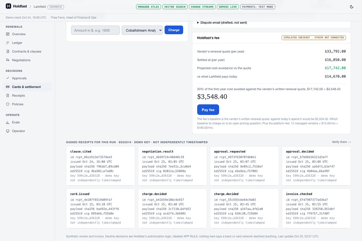362x241 pixels.
Task: Open Operator monitor icon
Action: tap(8, 131)
